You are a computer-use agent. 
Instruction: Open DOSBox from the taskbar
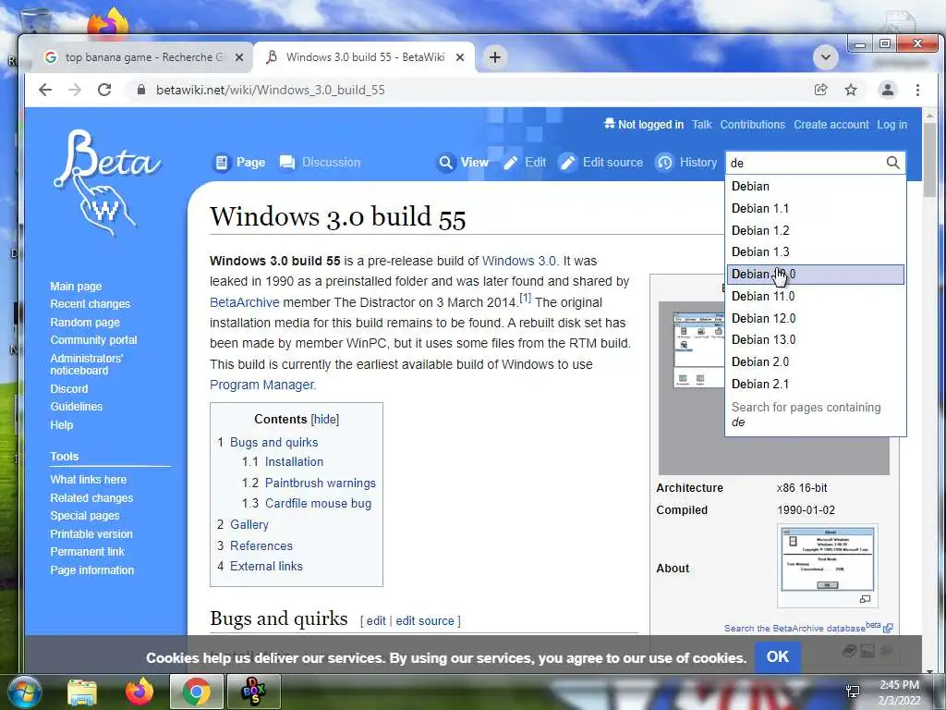253,692
